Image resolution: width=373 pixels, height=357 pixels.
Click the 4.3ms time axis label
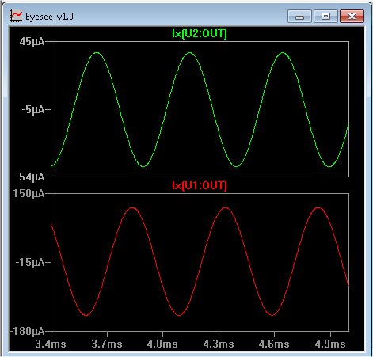click(219, 344)
